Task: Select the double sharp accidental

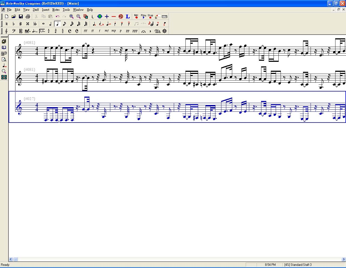Action: (x=28, y=24)
